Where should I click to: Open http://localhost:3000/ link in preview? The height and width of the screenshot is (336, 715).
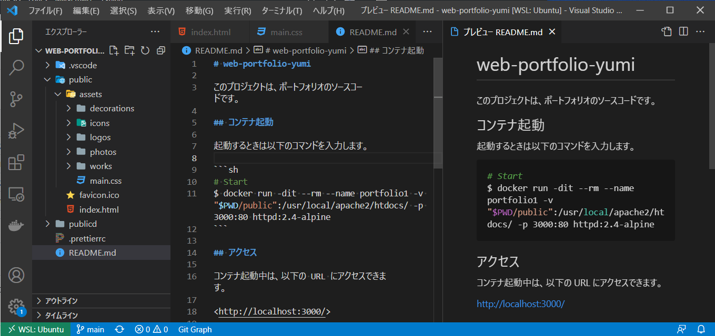click(x=520, y=304)
